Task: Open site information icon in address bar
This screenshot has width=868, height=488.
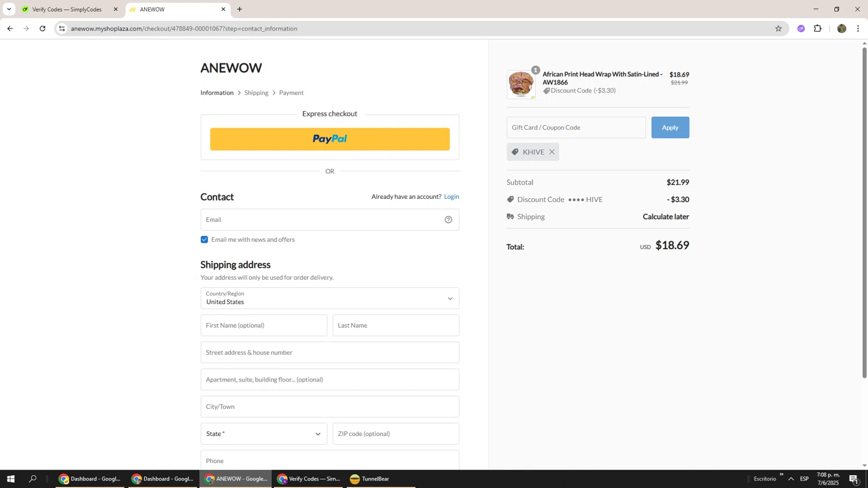Action: coord(62,28)
